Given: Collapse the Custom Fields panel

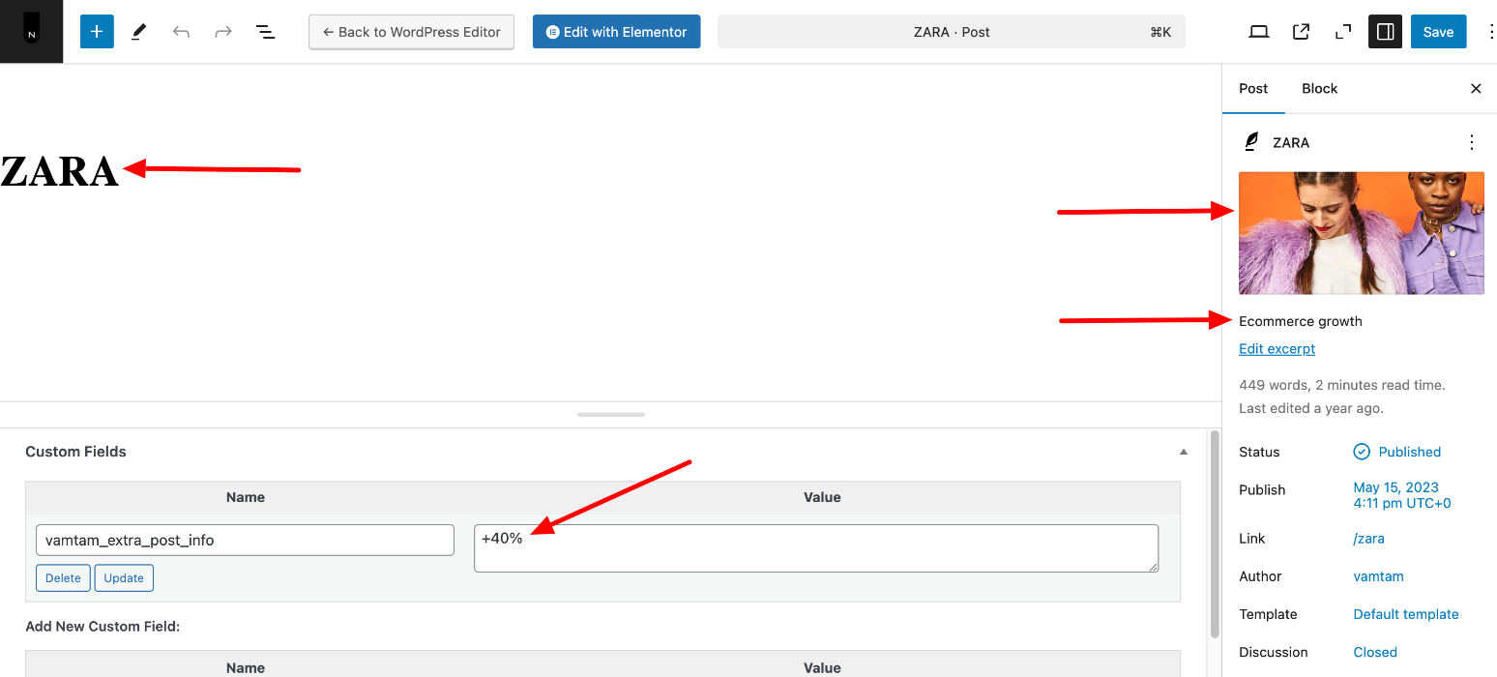Looking at the screenshot, I should [x=1183, y=452].
